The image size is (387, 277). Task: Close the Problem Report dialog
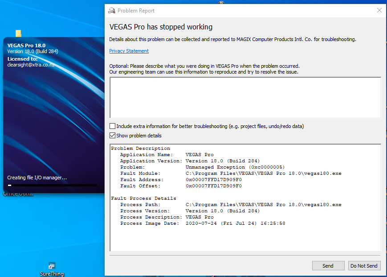(379, 10)
